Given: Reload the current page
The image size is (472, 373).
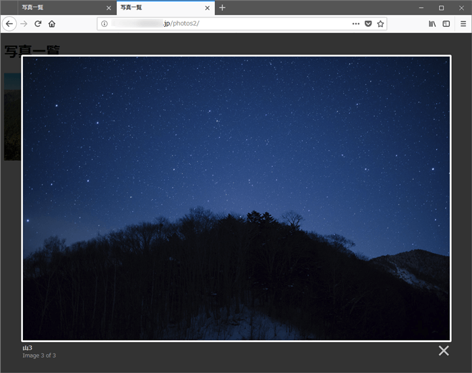Looking at the screenshot, I should (x=38, y=24).
